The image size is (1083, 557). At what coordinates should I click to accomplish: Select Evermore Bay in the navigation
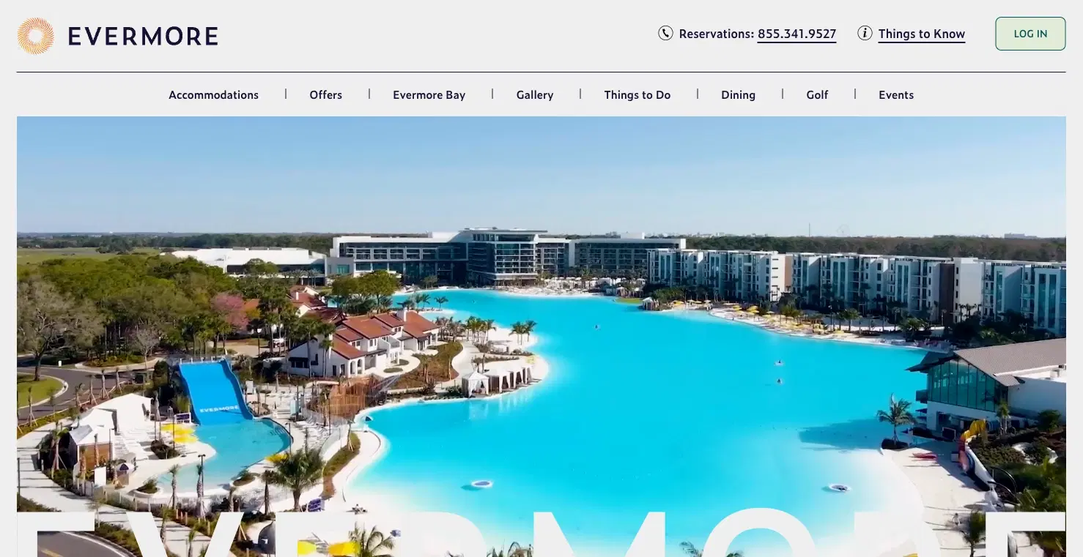tap(429, 94)
